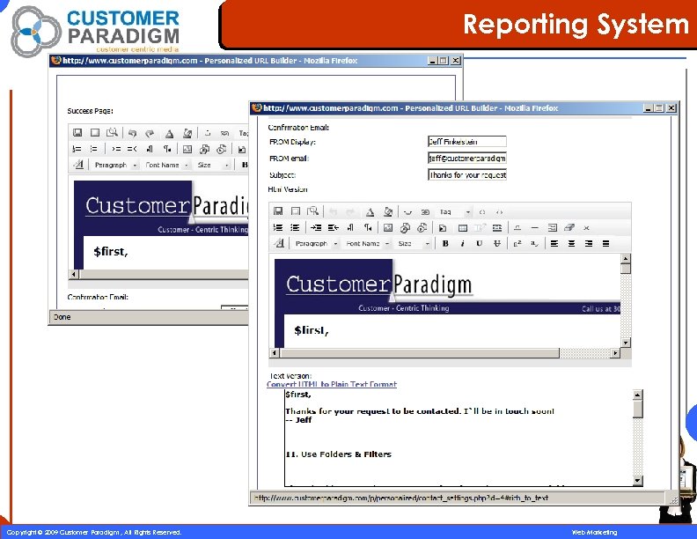Open the Paragraph dropdown in the Success Page editor
697x539 pixels.
tap(115, 165)
